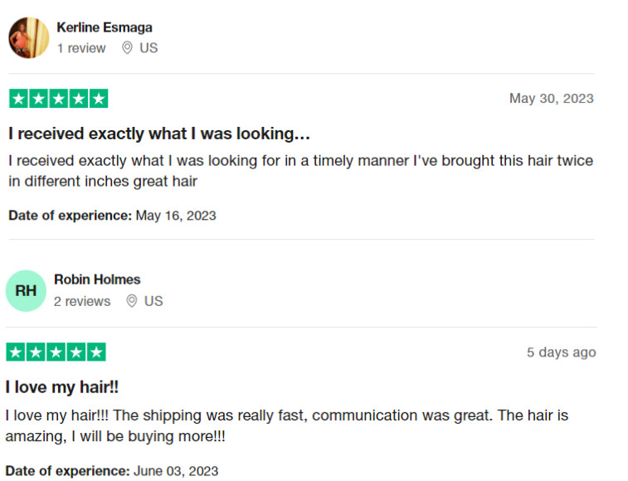Open review titled 'I received exactly what I was looking…'
The height and width of the screenshot is (481, 628).
tap(159, 134)
